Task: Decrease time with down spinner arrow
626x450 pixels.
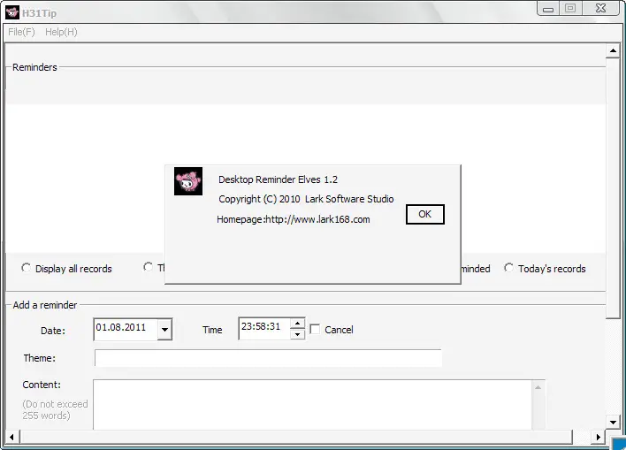Action: click(x=297, y=334)
